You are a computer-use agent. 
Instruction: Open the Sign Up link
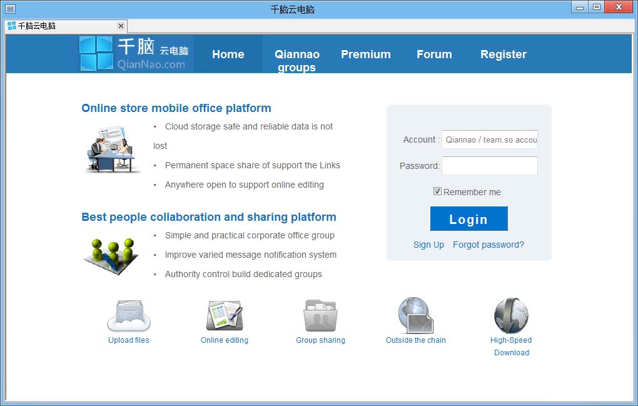point(428,245)
